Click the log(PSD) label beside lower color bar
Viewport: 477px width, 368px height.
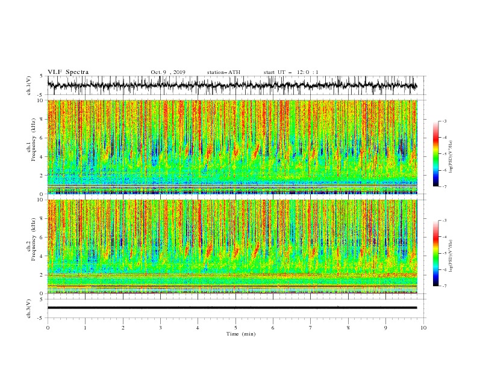[451, 256]
